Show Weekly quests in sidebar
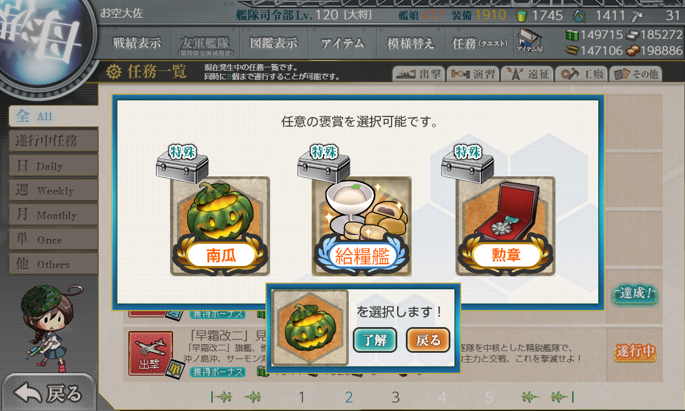Viewport: 685px width, 411px height. point(53,190)
